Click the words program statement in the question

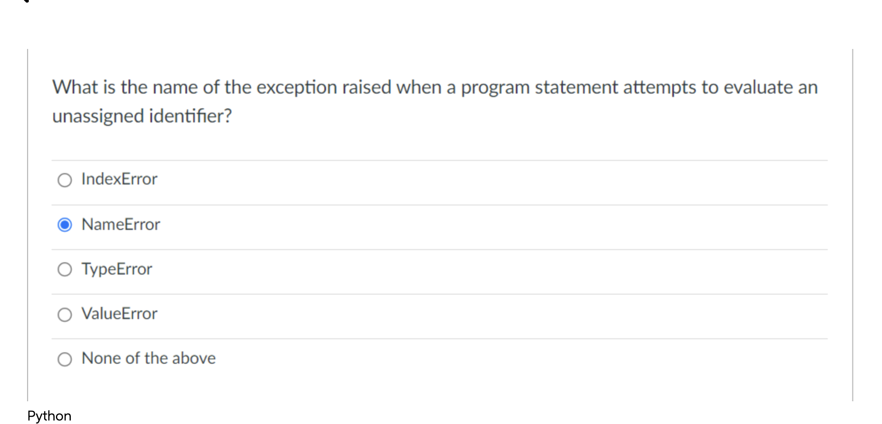[x=539, y=88]
